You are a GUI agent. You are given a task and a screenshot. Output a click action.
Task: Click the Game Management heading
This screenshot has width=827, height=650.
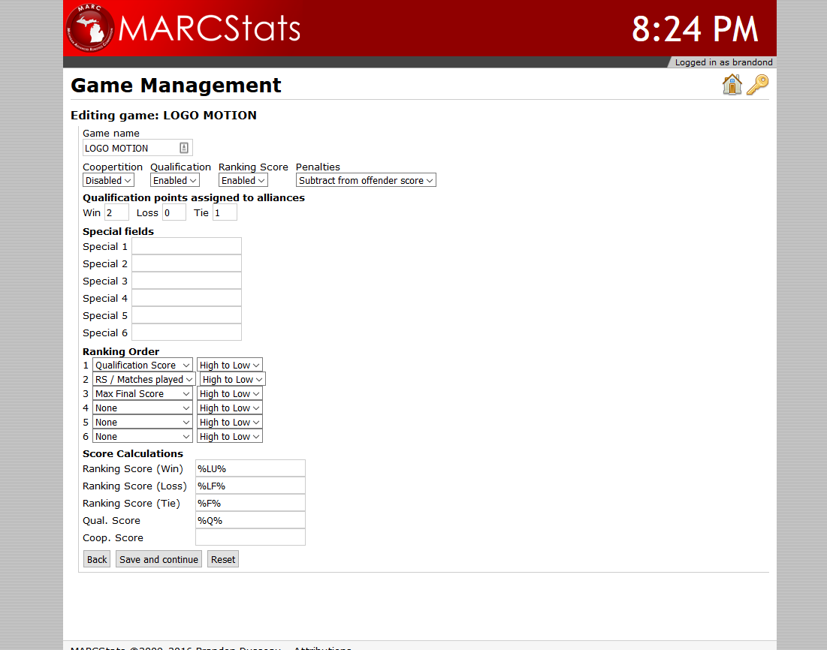(177, 86)
